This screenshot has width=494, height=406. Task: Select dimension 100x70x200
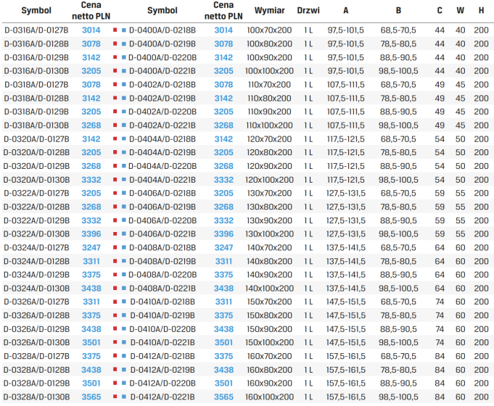tap(269, 30)
